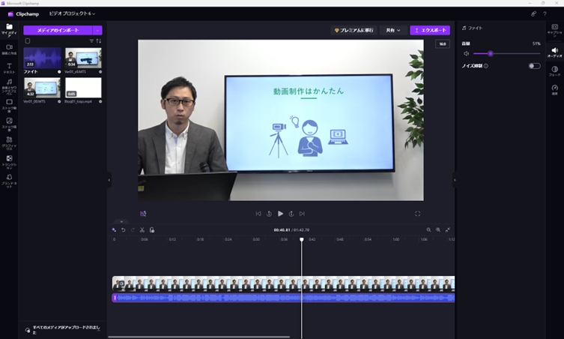
Task: Tick the select-all media checkbox
Action: coord(27,41)
